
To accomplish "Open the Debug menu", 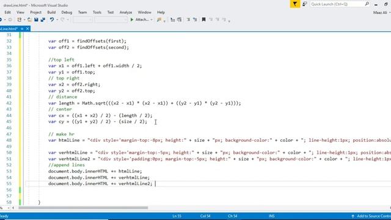I will 67,12.
